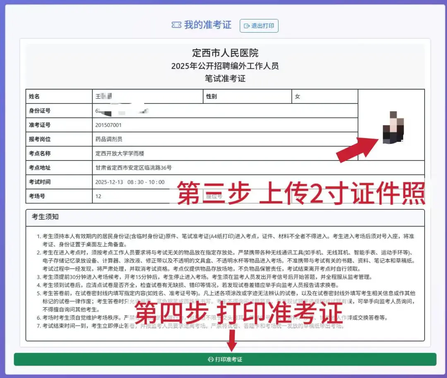Select the admission number 201507001

(108, 125)
